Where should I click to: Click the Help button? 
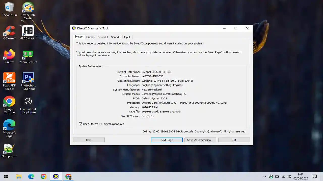tap(89, 140)
